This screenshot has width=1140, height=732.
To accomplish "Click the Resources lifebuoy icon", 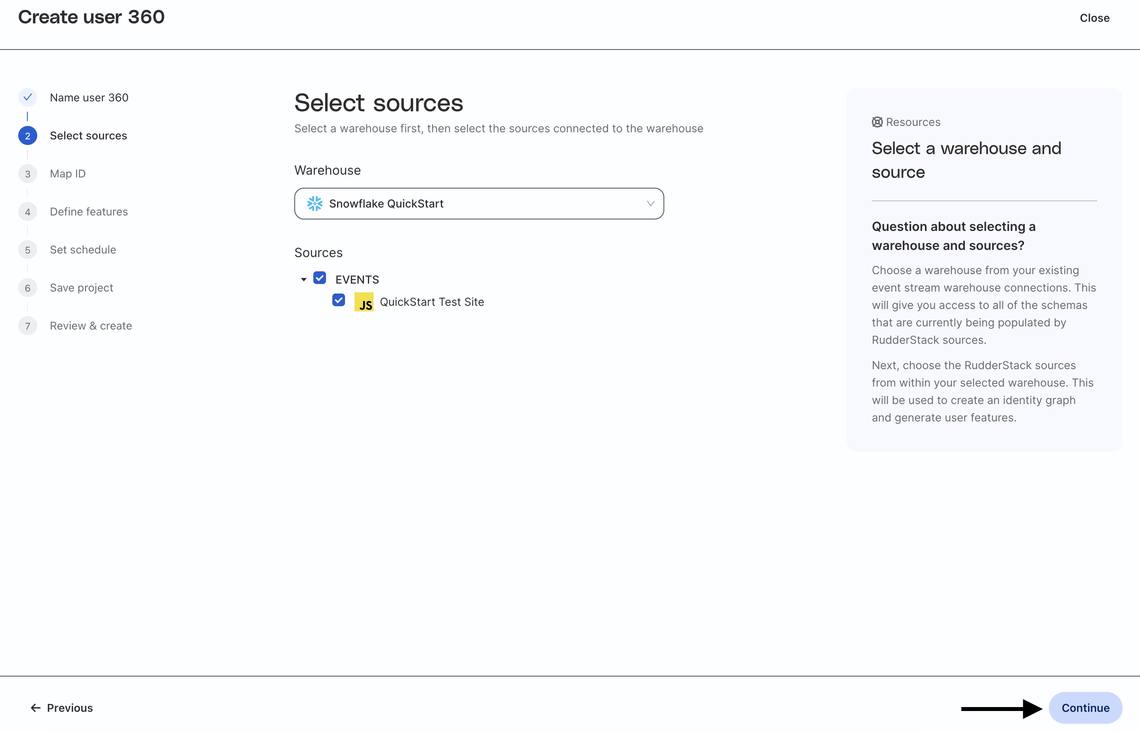I will pyautogui.click(x=877, y=122).
